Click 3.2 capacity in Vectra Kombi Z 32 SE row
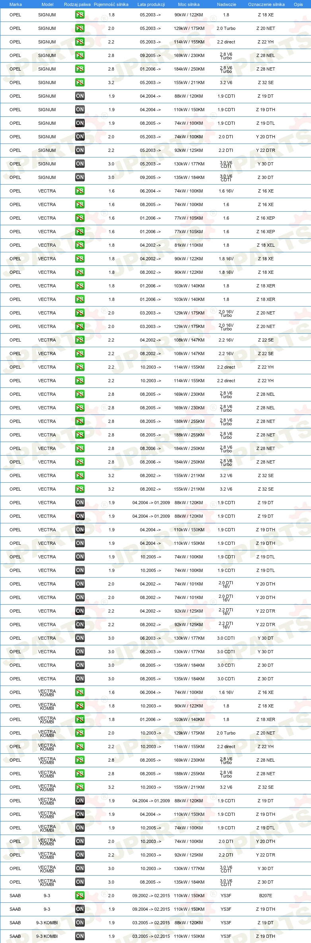 point(111,787)
